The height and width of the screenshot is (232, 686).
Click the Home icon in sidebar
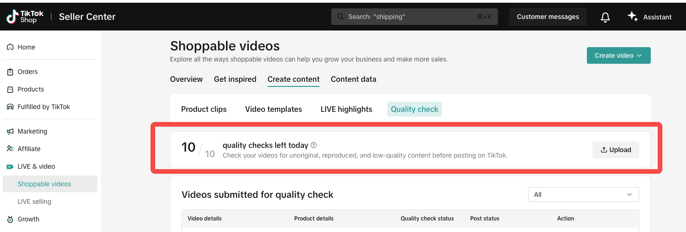pyautogui.click(x=10, y=47)
